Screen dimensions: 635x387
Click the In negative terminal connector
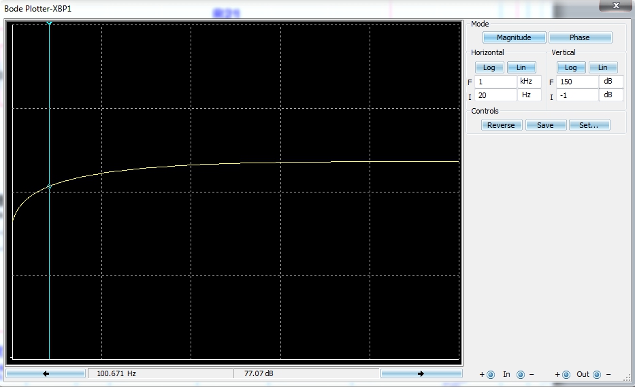(x=521, y=374)
